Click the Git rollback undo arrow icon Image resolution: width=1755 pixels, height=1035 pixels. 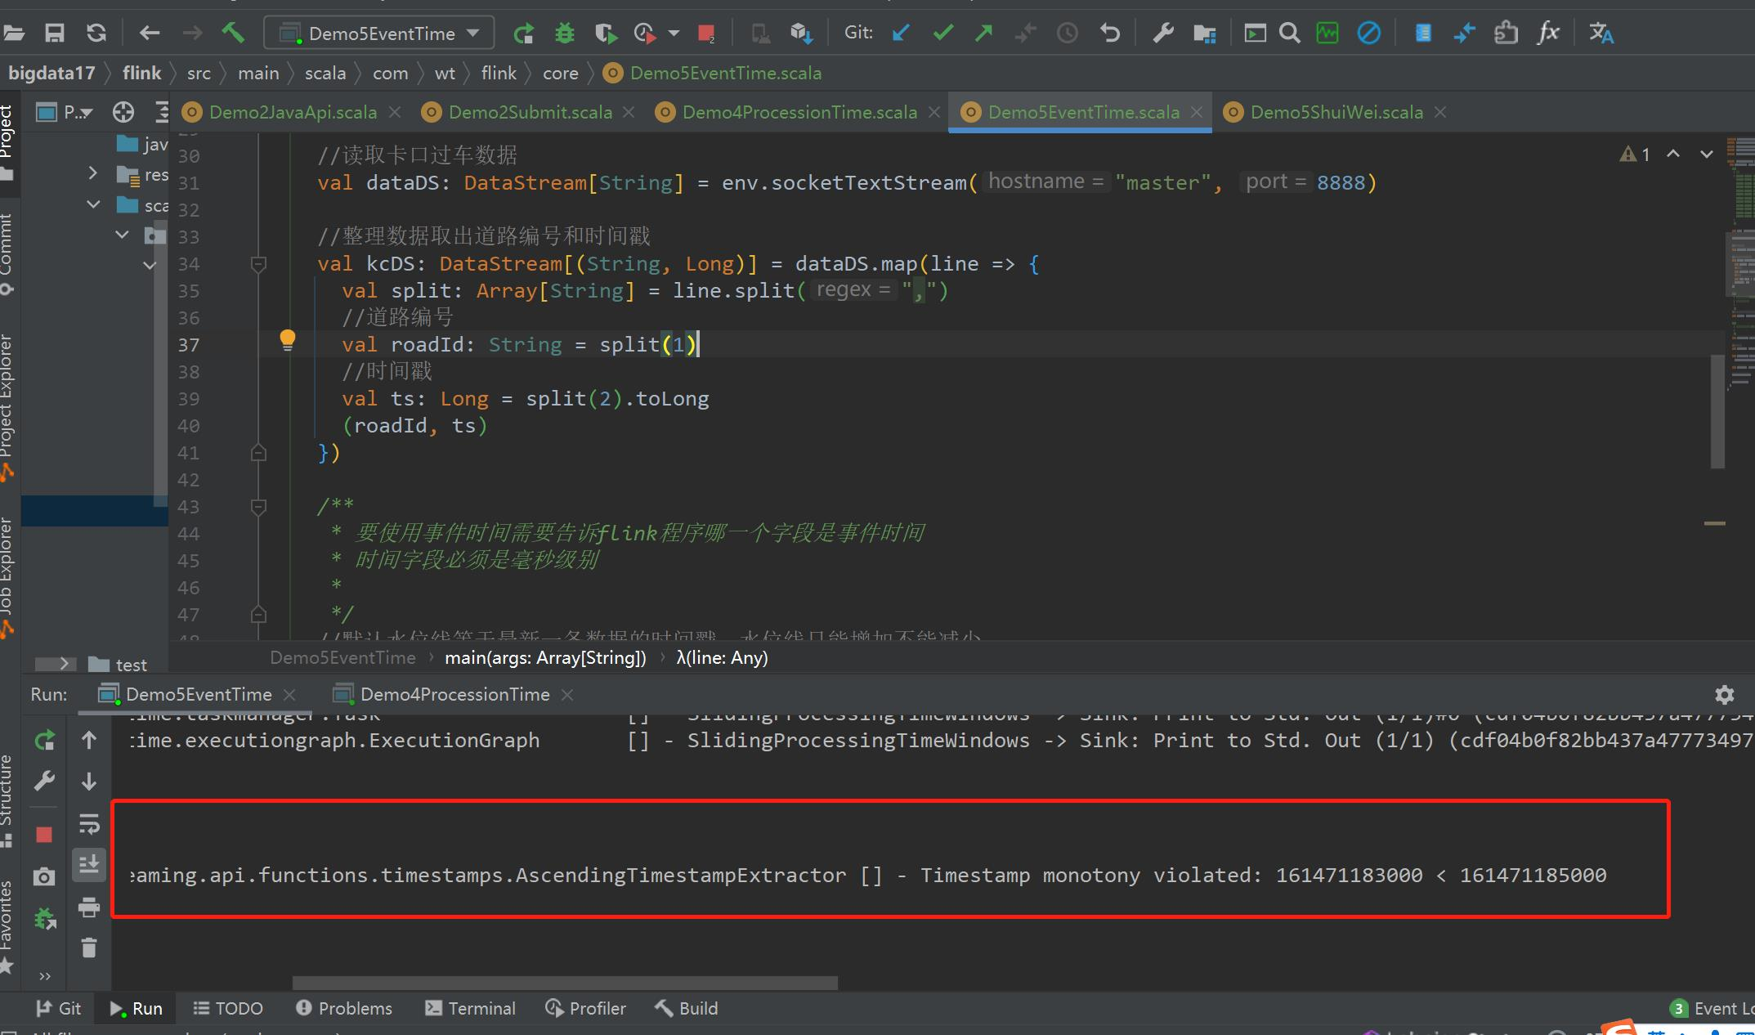coord(1109,33)
